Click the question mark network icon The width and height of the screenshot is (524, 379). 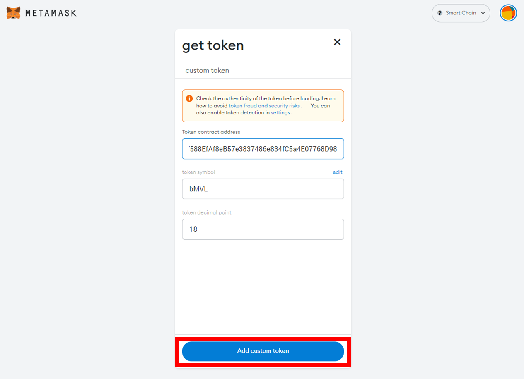tap(440, 13)
